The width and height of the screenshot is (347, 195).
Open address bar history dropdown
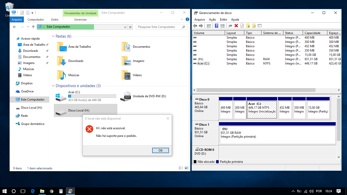click(125, 27)
